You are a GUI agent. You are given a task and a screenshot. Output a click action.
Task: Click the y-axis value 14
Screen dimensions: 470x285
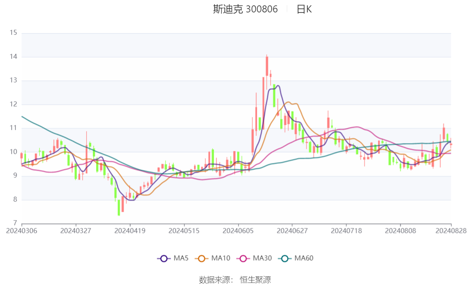click(x=13, y=57)
